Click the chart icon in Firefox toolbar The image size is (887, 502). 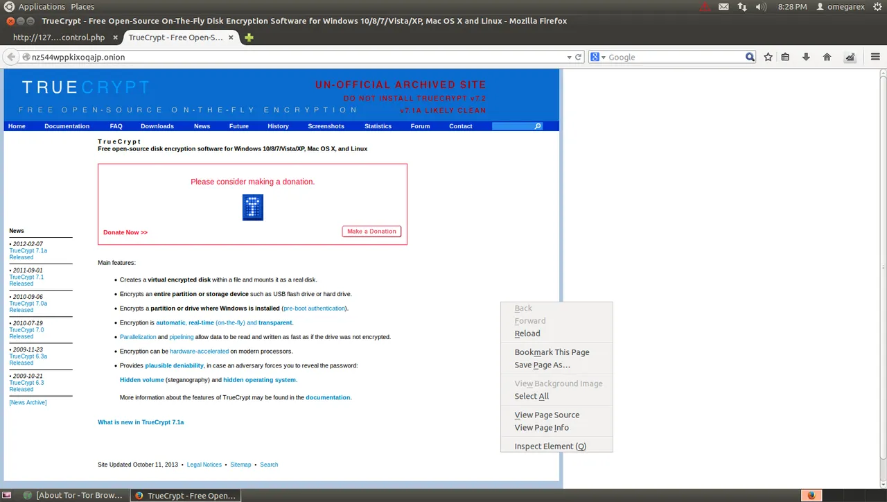(x=850, y=58)
